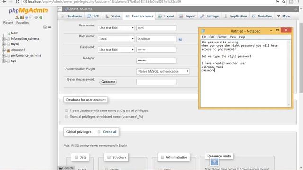Click the Variables tab icon
This screenshot has width=303, height=170.
(254, 16)
